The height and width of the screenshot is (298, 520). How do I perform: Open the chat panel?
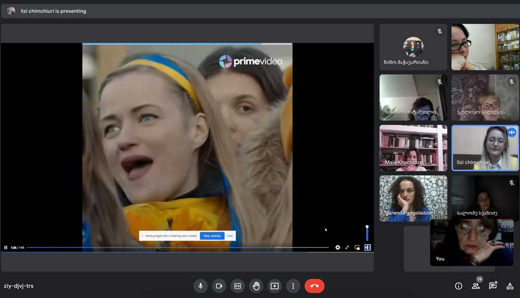492,286
